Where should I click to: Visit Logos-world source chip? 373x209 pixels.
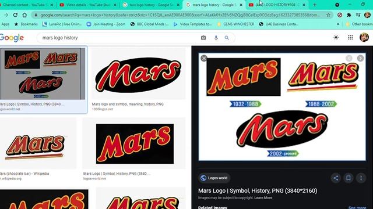[214, 178]
